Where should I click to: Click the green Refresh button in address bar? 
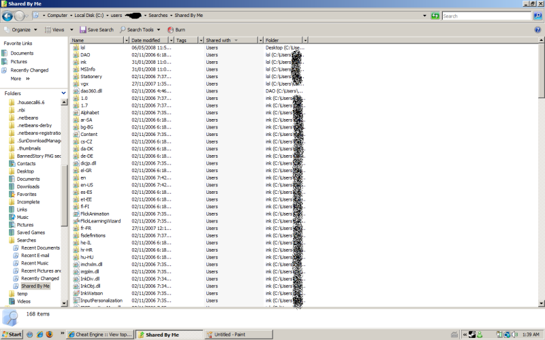click(435, 15)
